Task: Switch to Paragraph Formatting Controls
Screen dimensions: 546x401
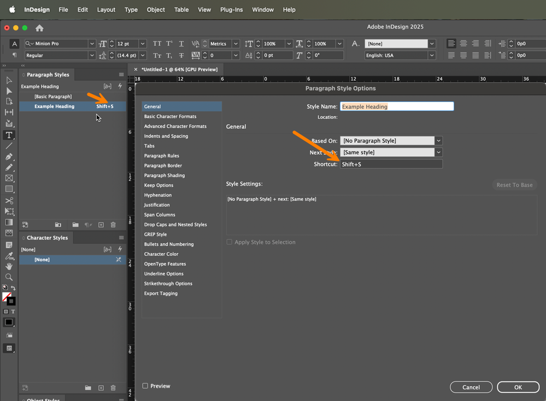Action: pyautogui.click(x=14, y=55)
